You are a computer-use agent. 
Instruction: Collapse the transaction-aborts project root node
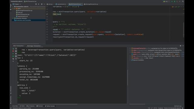pos(13,7)
